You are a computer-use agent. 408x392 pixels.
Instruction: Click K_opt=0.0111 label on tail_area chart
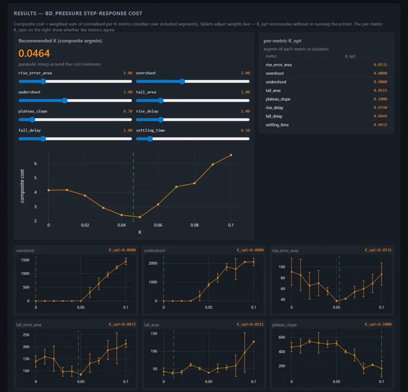250,324
